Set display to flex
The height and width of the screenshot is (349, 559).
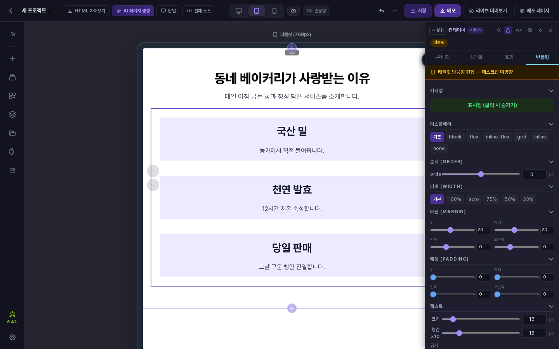pos(474,137)
